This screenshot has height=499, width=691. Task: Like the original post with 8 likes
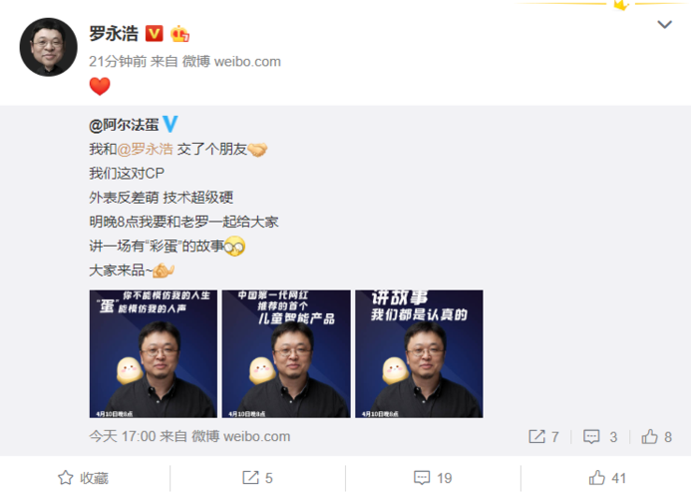click(656, 437)
